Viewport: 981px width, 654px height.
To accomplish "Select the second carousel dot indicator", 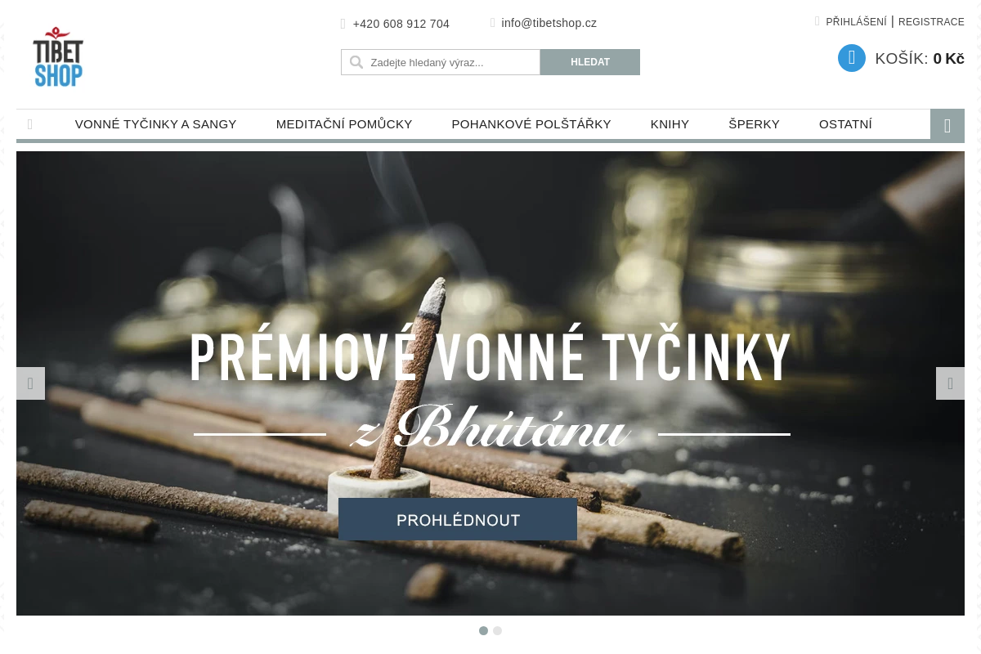I will 497,630.
